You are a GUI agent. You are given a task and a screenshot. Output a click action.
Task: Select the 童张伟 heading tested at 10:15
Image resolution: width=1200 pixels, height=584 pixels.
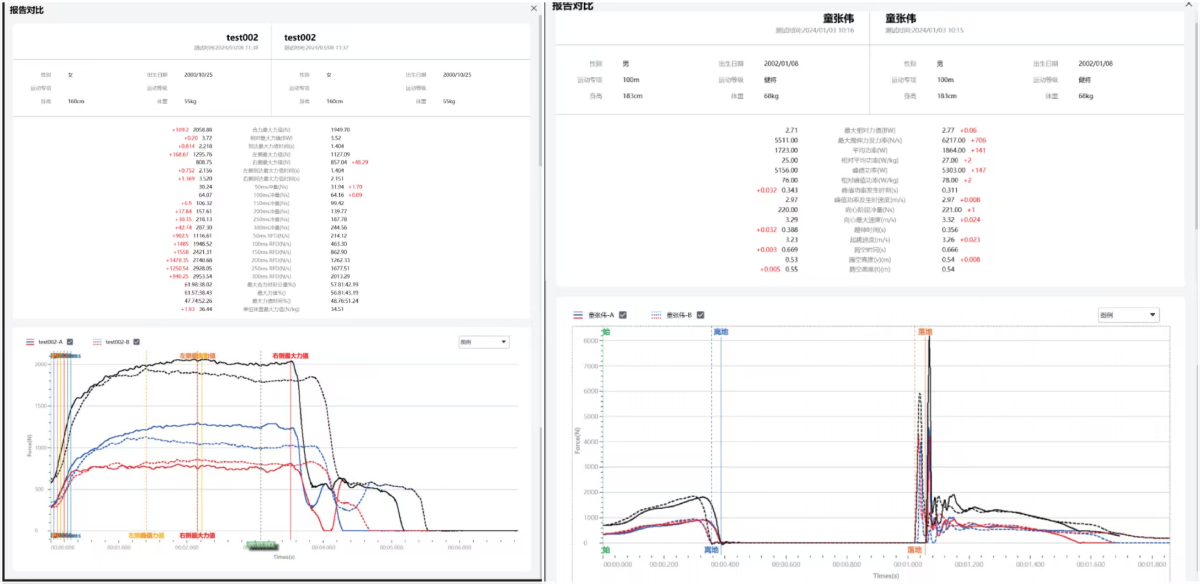(x=900, y=18)
